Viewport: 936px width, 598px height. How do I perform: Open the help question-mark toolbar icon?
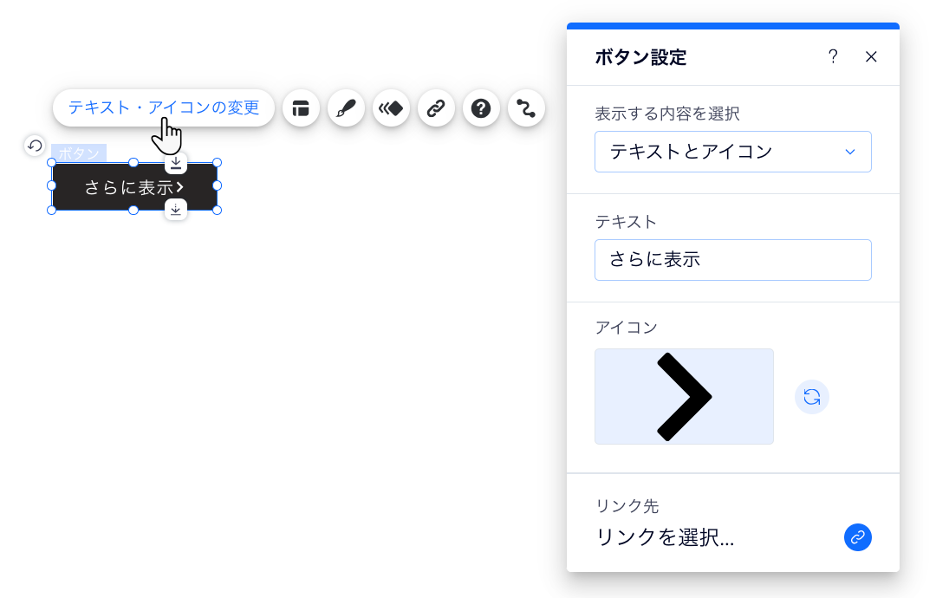pyautogui.click(x=481, y=108)
